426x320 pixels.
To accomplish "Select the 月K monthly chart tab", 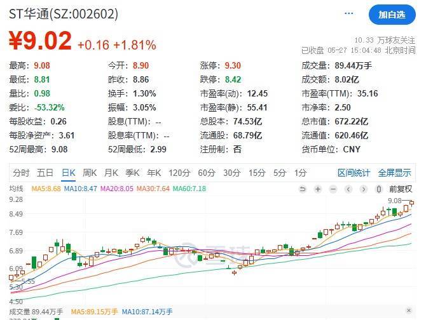I will coord(111,173).
